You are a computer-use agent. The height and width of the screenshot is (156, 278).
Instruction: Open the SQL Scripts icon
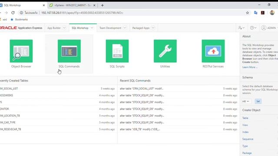click(117, 51)
